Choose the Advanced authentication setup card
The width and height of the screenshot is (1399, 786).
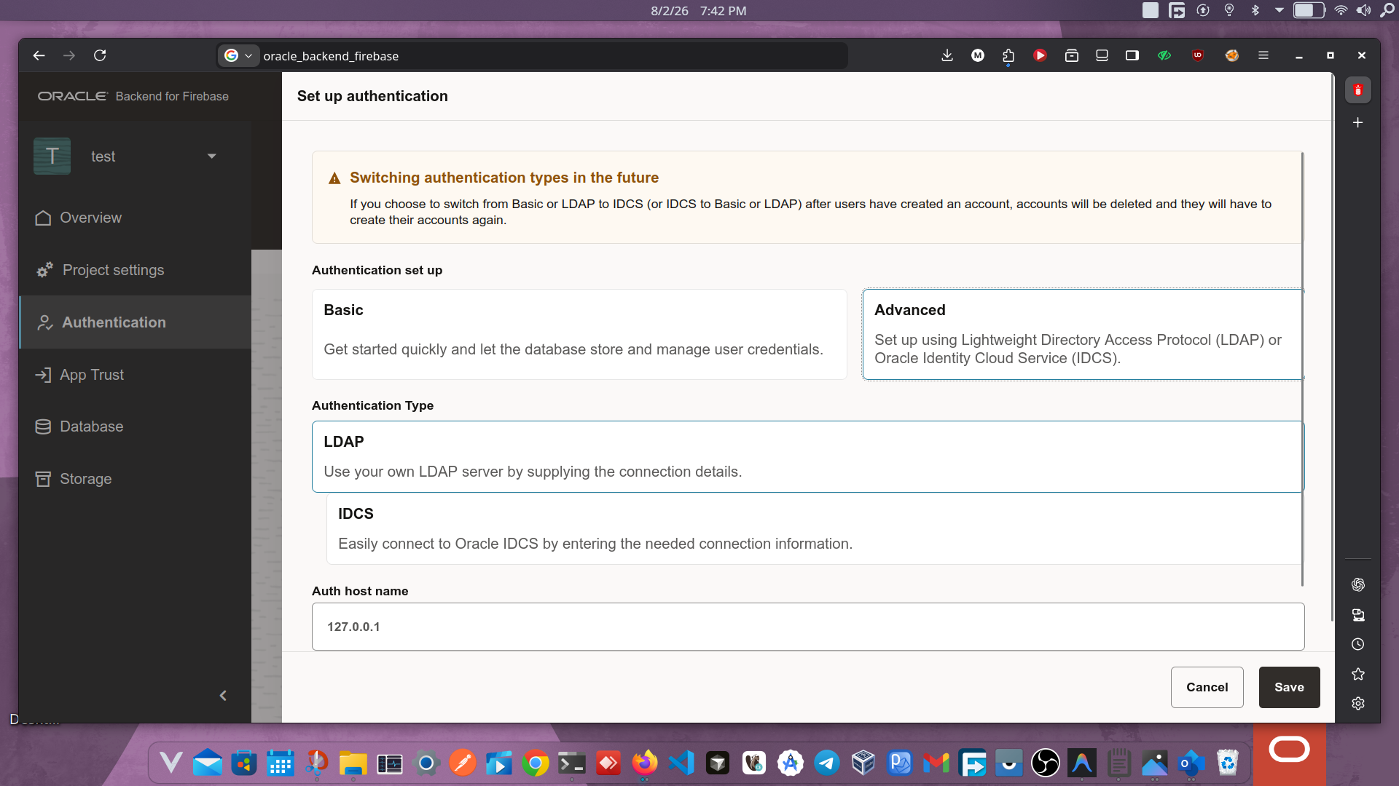pos(1083,334)
